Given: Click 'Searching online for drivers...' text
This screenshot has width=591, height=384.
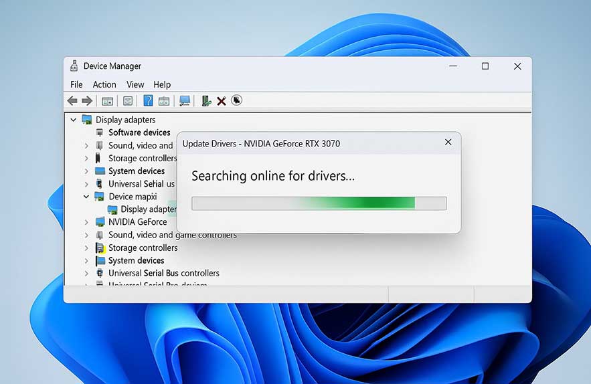Looking at the screenshot, I should click(273, 176).
